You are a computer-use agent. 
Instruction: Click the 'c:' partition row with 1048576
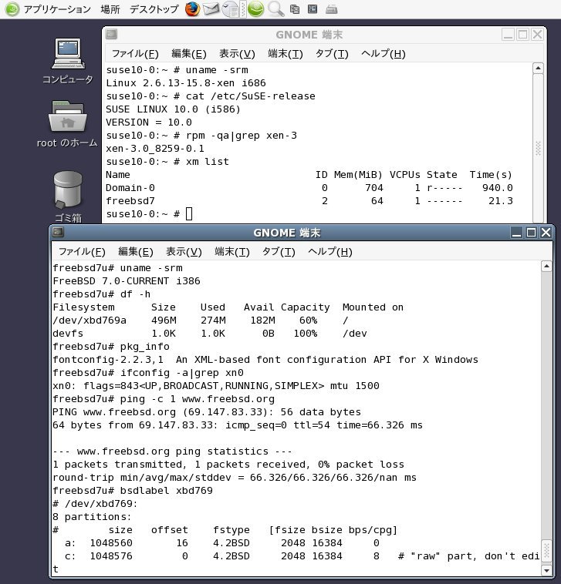coord(302,556)
